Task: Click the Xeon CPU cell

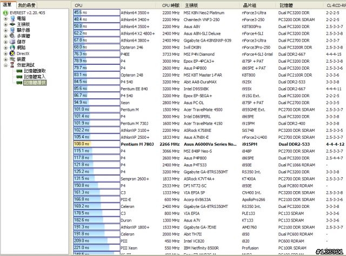Action: tap(125, 103)
